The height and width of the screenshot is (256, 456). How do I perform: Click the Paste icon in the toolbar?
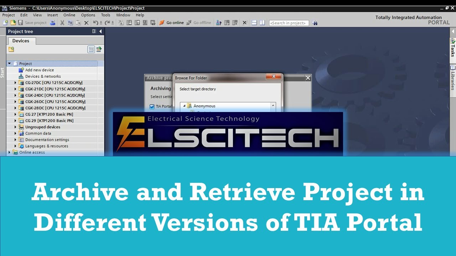78,23
